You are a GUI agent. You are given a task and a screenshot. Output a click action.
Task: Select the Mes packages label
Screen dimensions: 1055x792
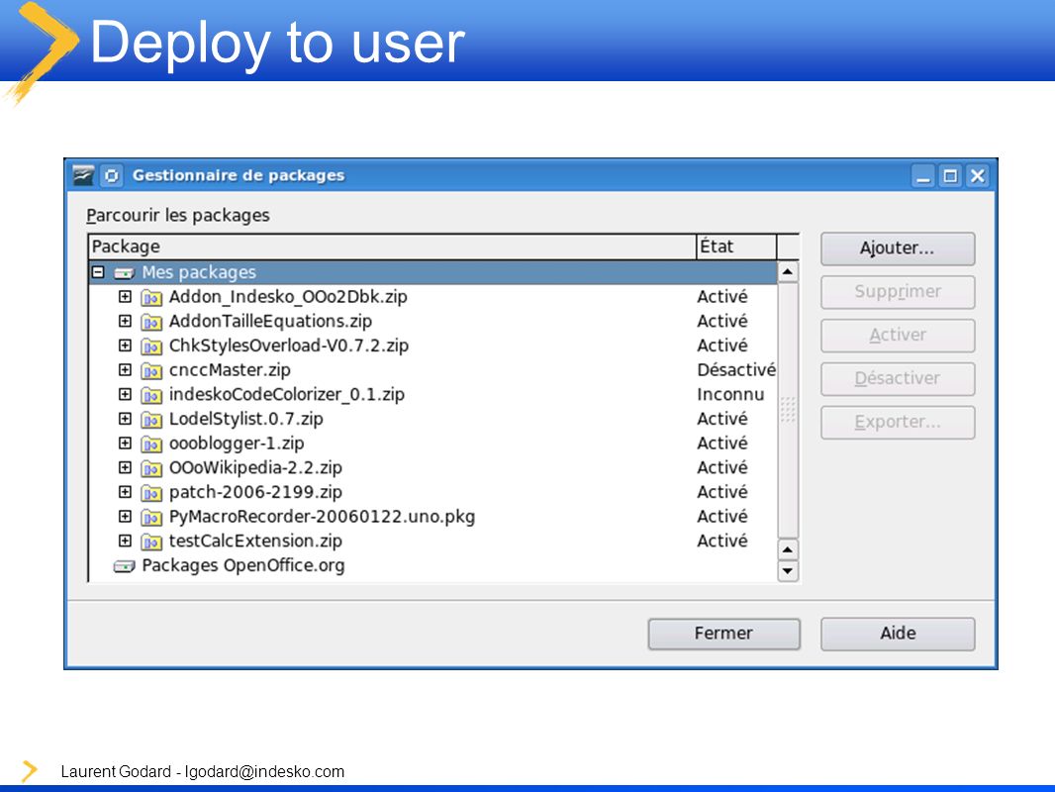click(x=199, y=272)
